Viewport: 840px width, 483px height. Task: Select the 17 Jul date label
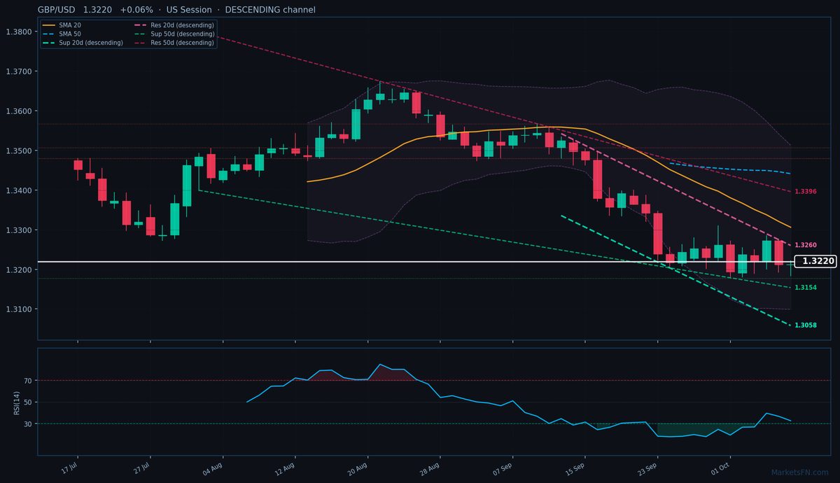(x=69, y=468)
